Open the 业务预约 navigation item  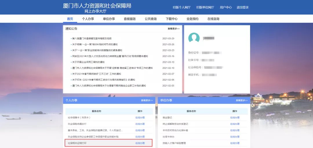pyautogui.click(x=192, y=19)
